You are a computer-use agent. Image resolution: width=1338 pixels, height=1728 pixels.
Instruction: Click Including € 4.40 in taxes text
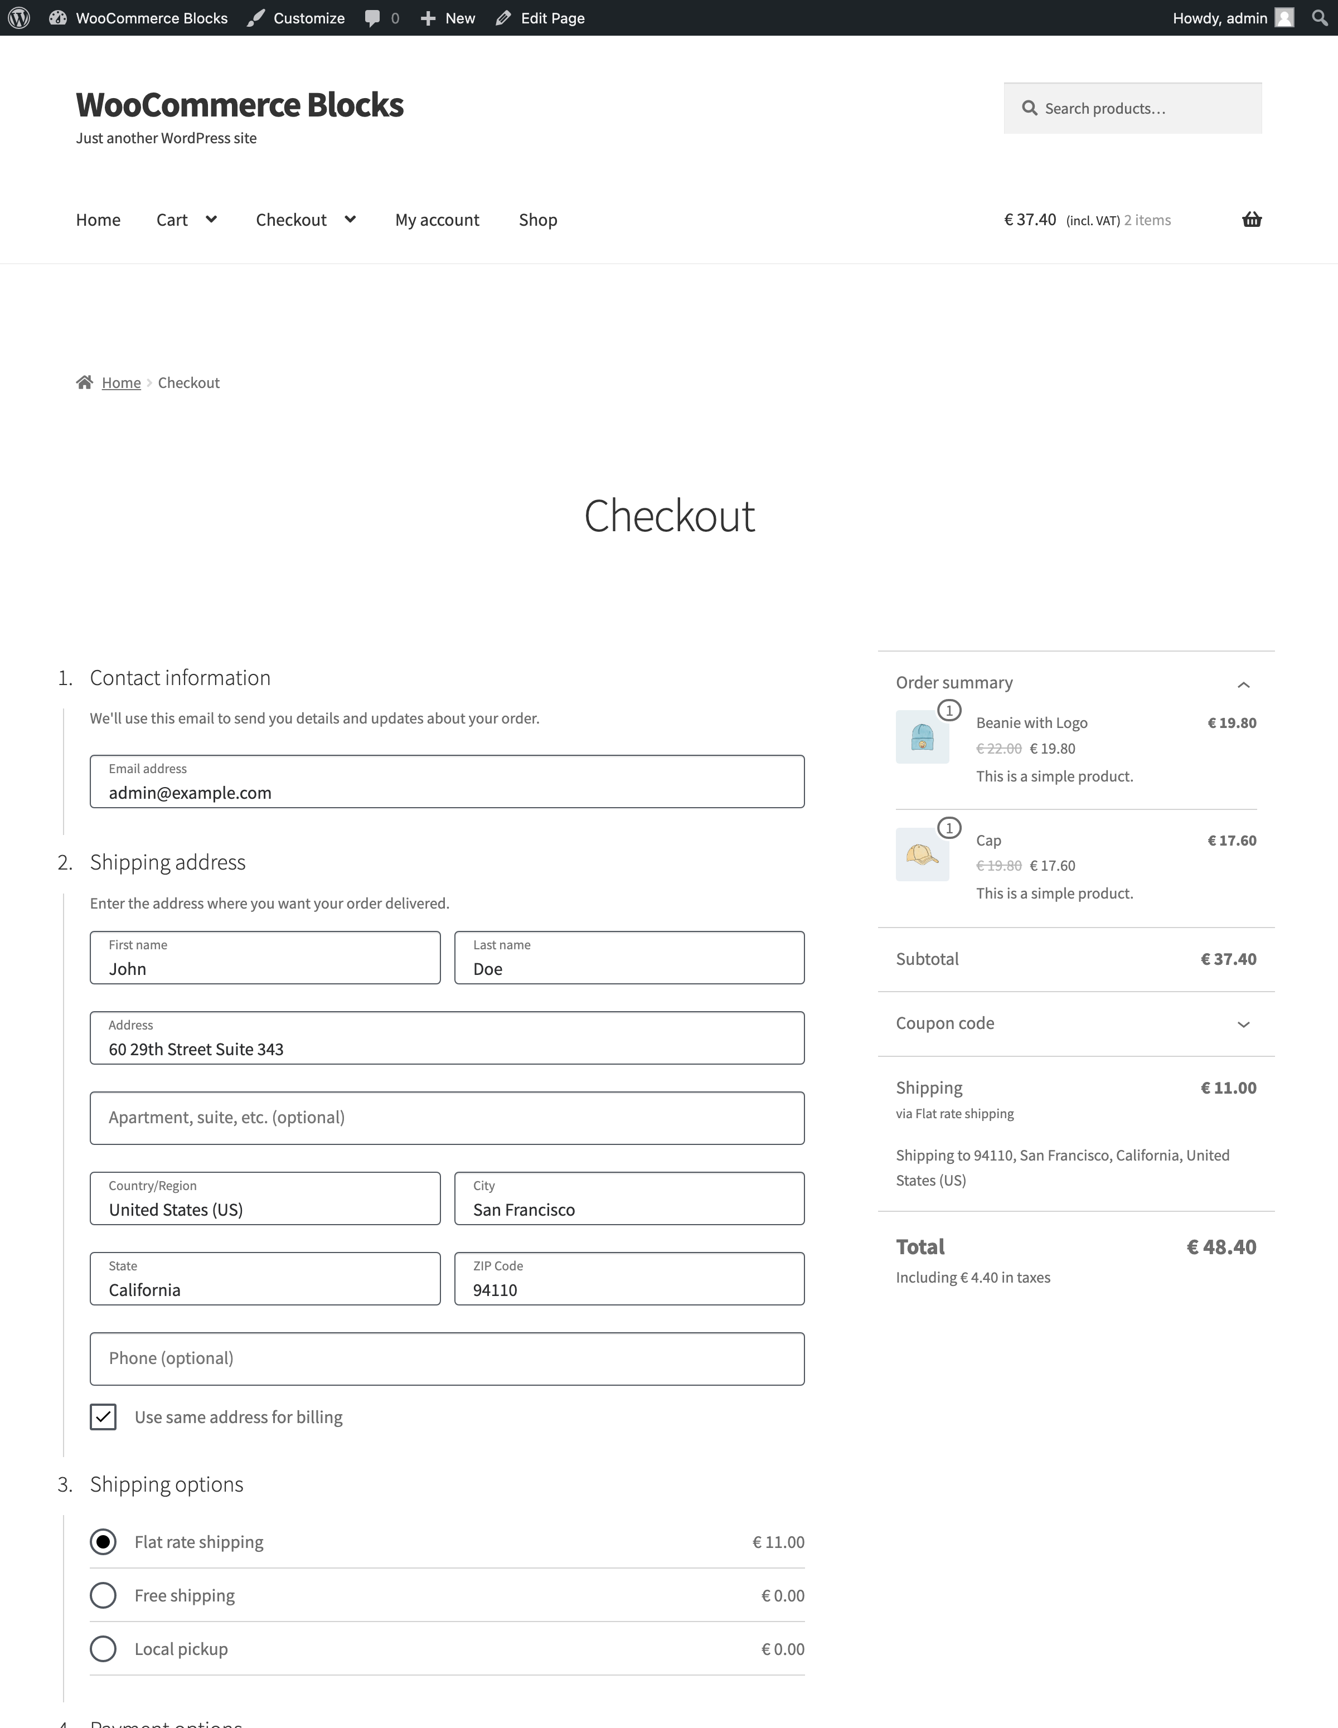coord(973,1277)
